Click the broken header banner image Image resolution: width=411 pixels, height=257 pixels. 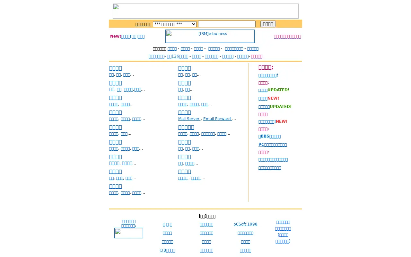(x=205, y=11)
